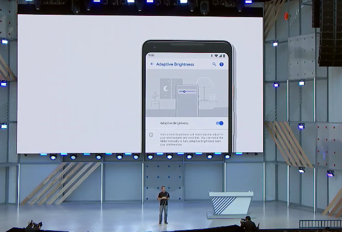Image resolution: width=342 pixels, height=232 pixels.
Task: Click the info icon beside the description
Action: pos(151,135)
